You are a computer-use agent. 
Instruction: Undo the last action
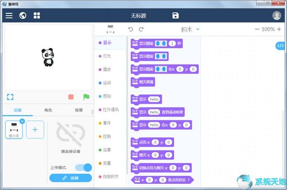pyautogui.click(x=131, y=29)
